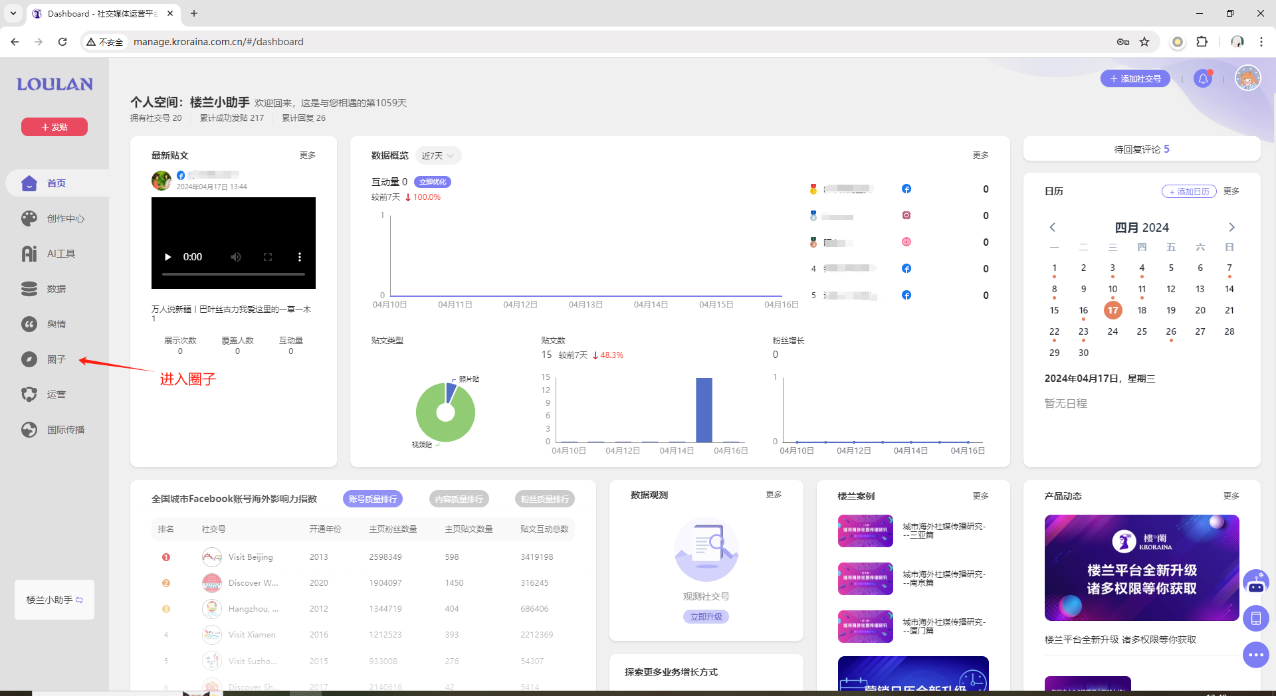This screenshot has height=696, width=1276.
Task: Open the browser tab search dropdown
Action: click(13, 13)
